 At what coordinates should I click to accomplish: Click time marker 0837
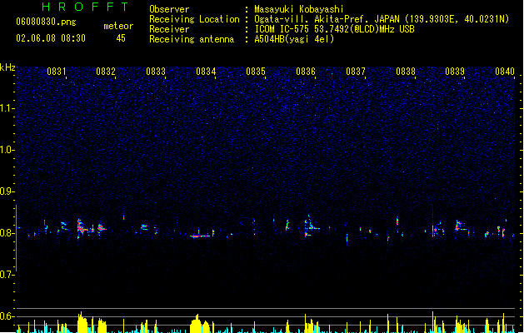356,72
